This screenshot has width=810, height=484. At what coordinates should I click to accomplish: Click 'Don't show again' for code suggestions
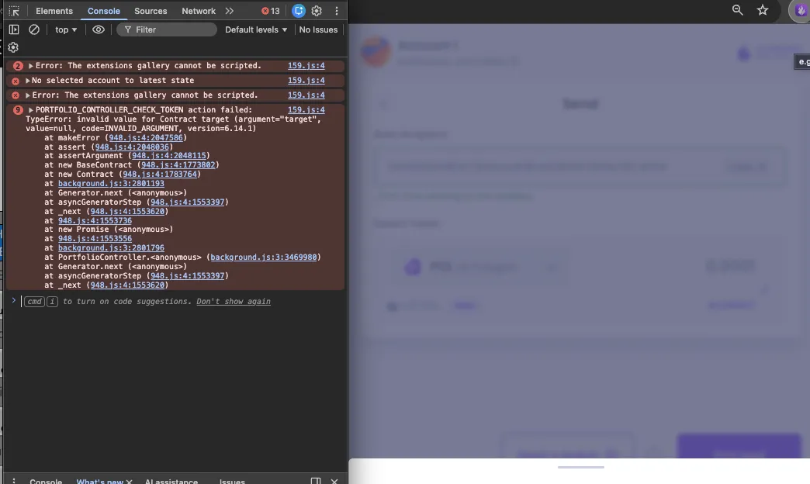pos(234,301)
